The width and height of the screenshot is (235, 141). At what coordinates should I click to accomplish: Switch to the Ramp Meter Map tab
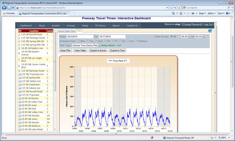(x=67, y=31)
